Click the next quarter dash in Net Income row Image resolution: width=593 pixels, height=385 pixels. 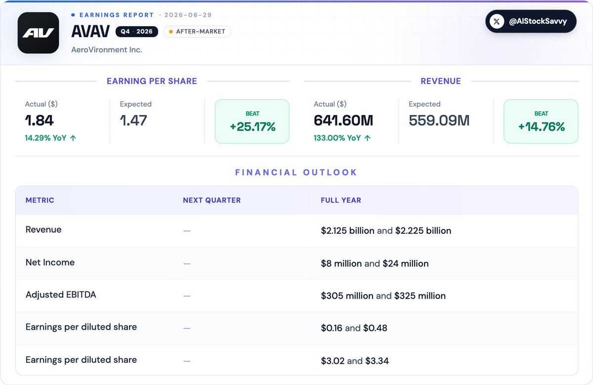click(187, 263)
